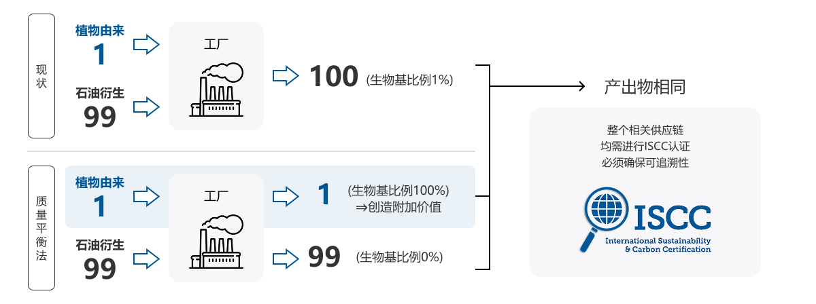The width and height of the screenshot is (816, 304).
Task: Click the 整个相关供应链 text in the ISCC card
Action: click(645, 129)
